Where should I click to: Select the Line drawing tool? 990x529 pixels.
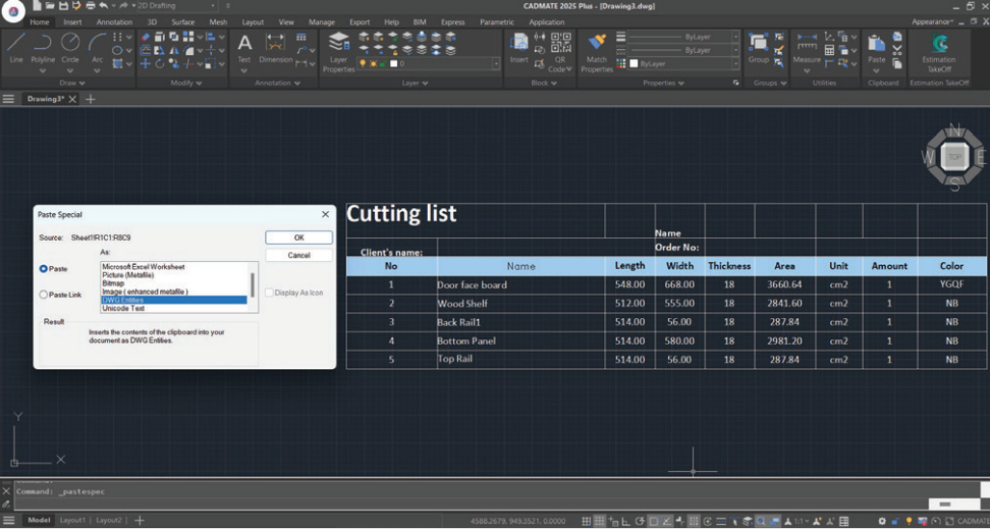tap(16, 43)
